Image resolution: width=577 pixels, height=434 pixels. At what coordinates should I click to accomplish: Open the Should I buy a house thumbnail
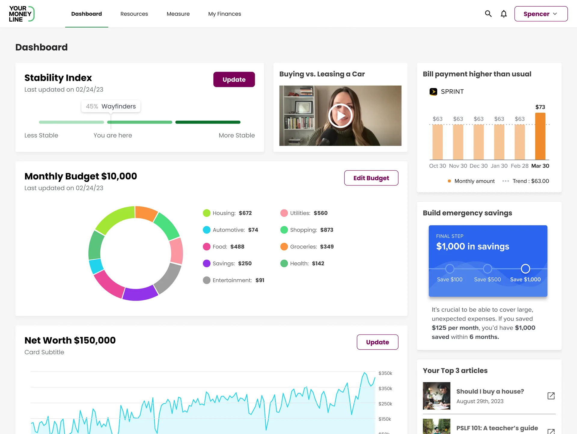(x=436, y=396)
